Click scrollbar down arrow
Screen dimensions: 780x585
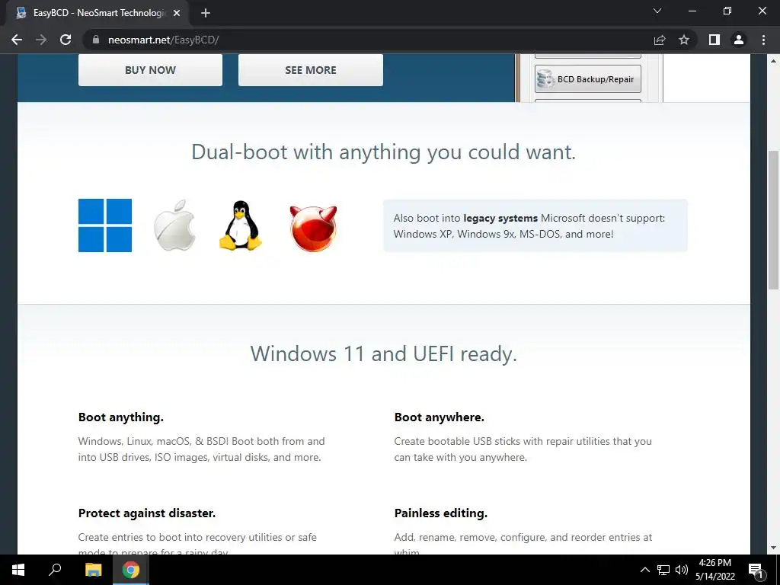coord(774,548)
